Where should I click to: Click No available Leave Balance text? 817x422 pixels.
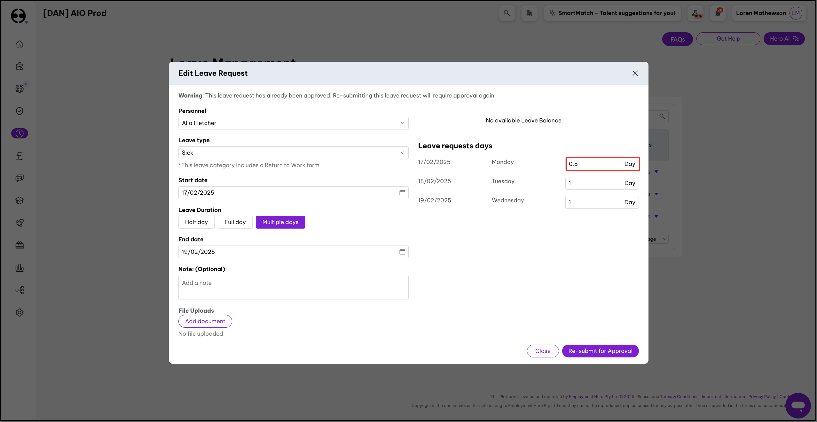click(523, 121)
